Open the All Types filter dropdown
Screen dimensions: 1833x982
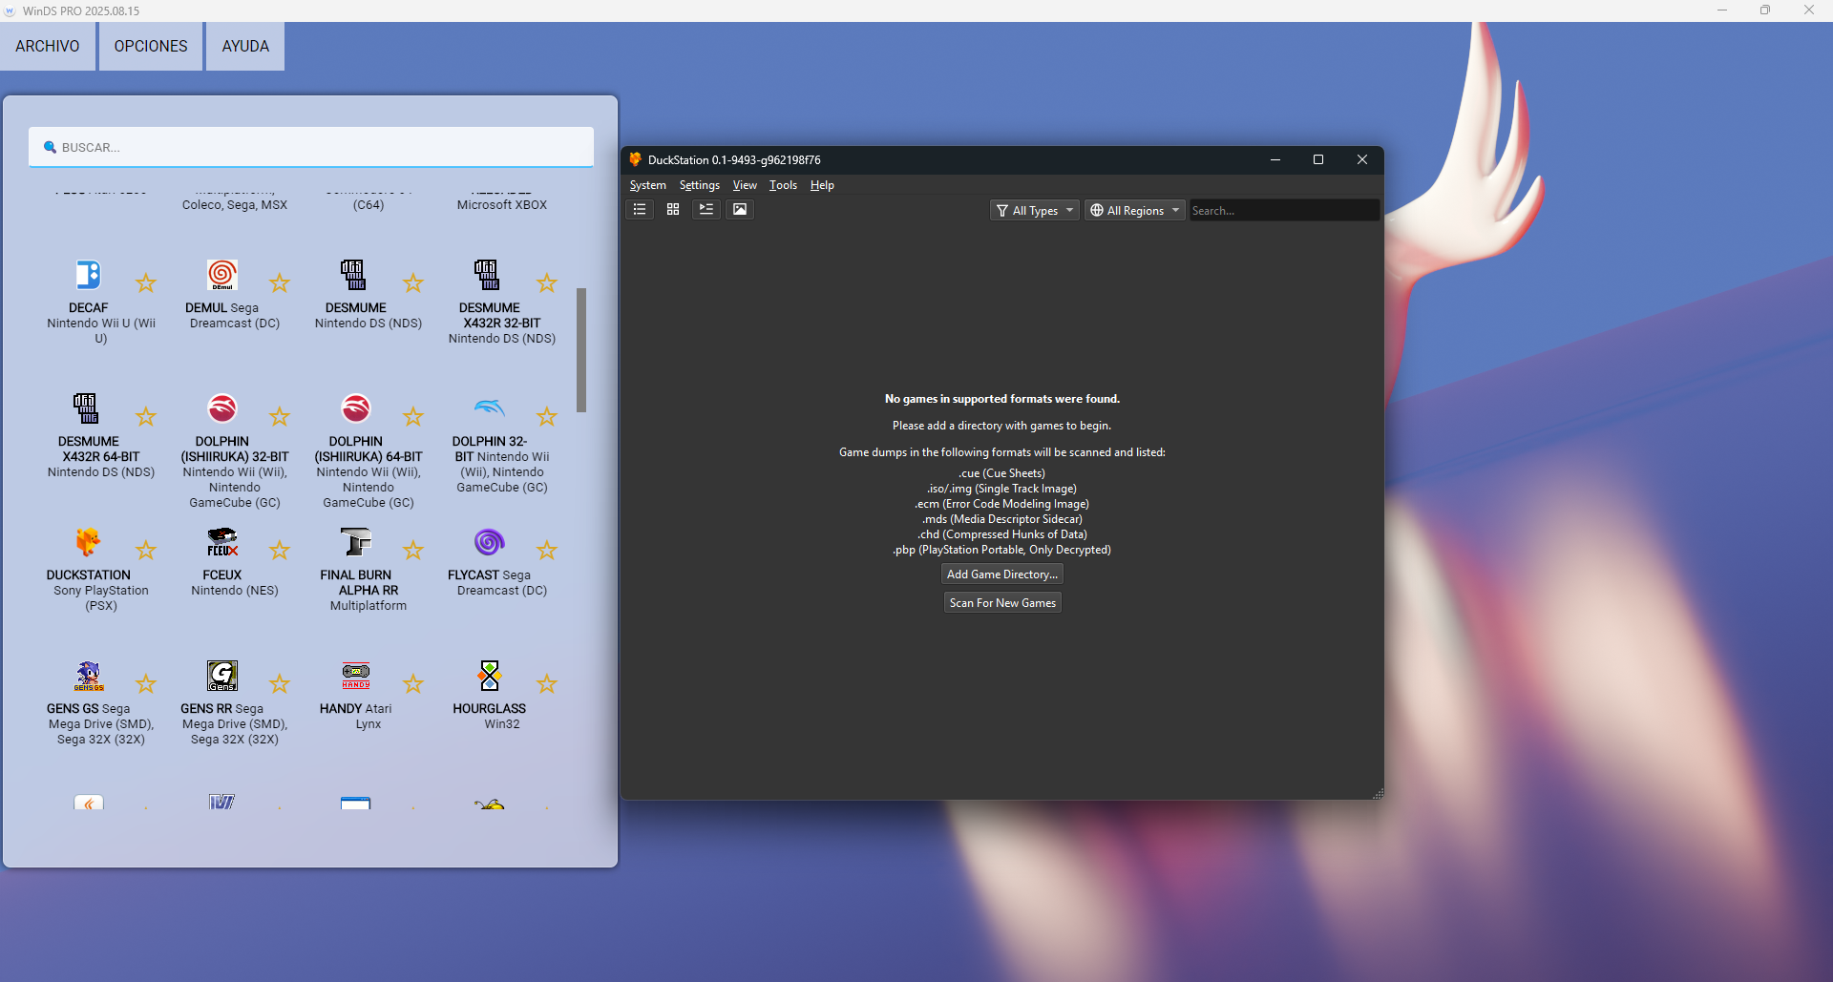tap(1034, 210)
